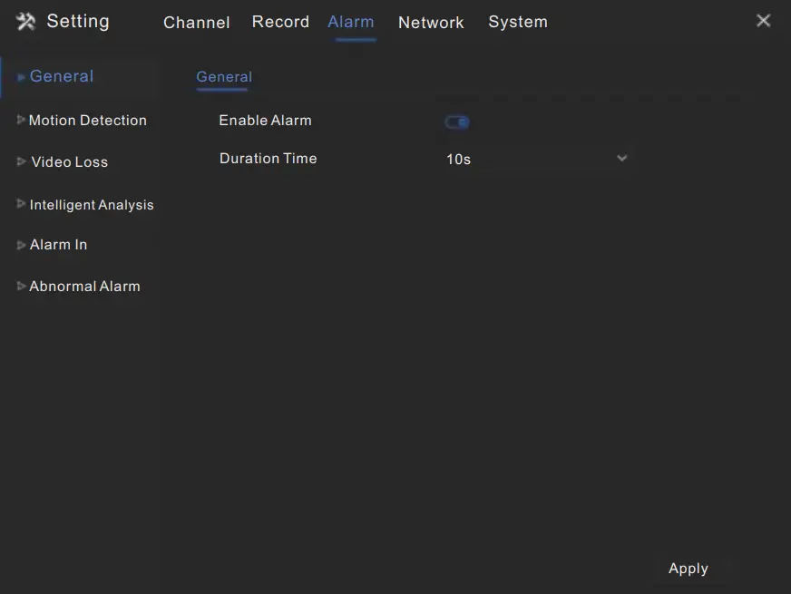Open the Duration Time dropdown
Viewport: 791px width, 594px height.
coord(535,160)
